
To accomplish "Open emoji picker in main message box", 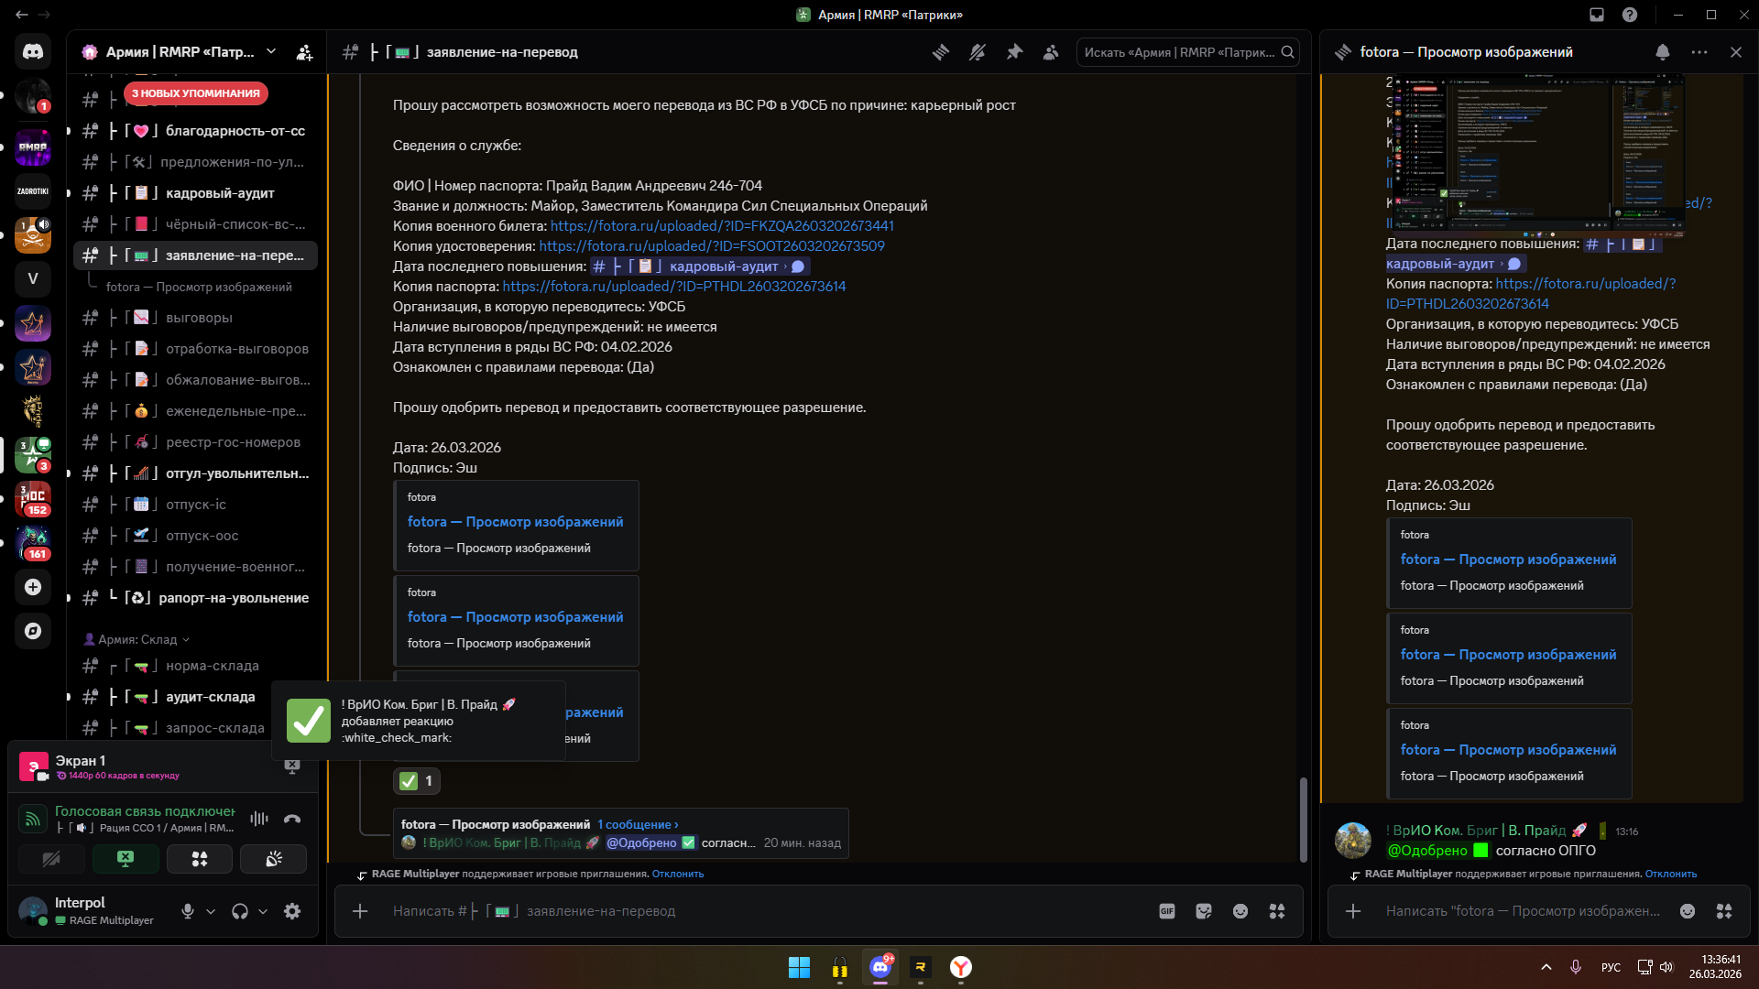I will point(1240,911).
